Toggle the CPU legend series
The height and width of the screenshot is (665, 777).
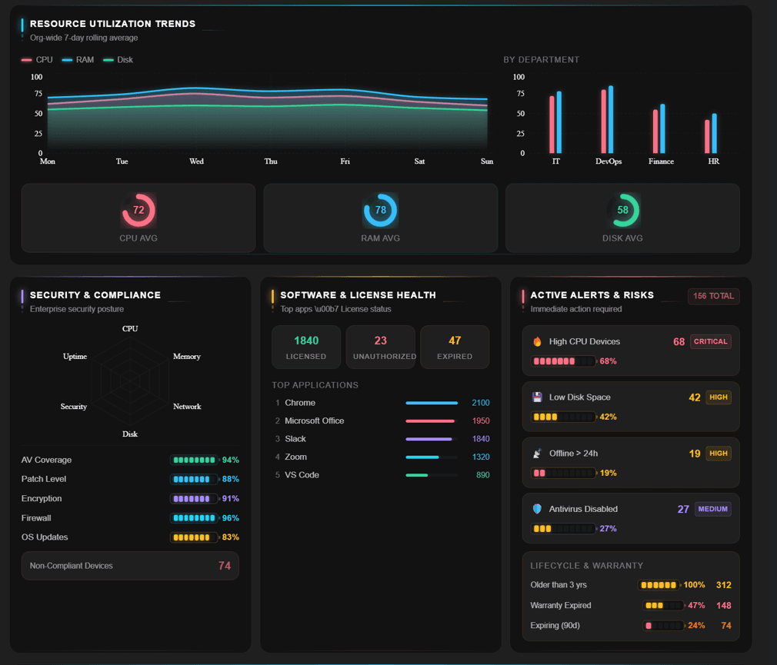point(37,59)
